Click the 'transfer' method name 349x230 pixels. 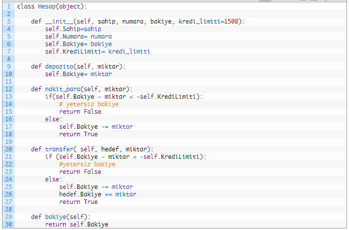pos(59,149)
